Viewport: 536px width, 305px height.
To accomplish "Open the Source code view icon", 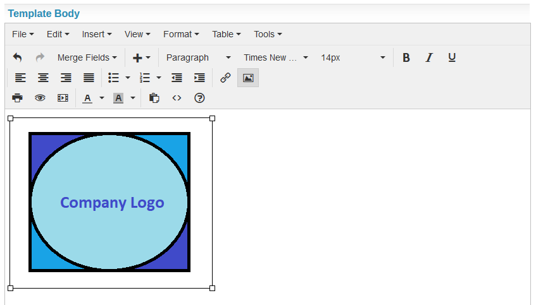I will click(177, 98).
